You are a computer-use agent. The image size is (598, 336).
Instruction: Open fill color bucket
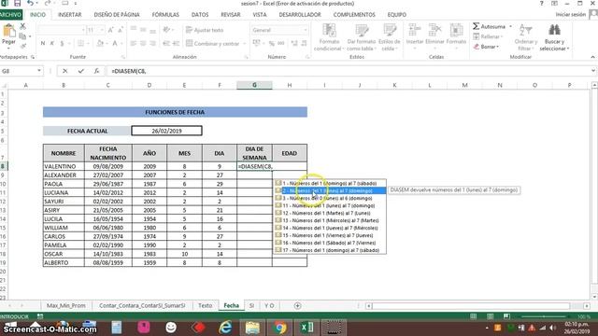point(100,44)
